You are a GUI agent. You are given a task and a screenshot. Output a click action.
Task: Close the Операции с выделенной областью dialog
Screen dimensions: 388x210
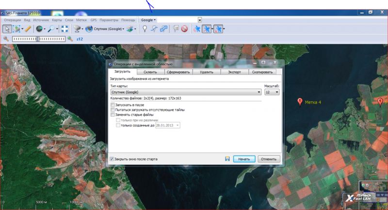(275, 62)
